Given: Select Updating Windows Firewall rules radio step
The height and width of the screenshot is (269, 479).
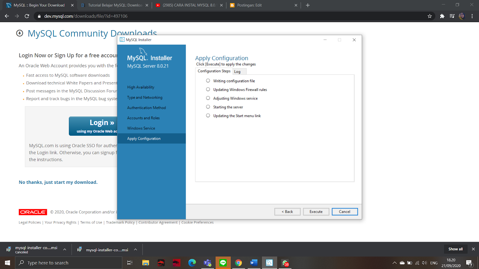Looking at the screenshot, I should click(x=208, y=89).
